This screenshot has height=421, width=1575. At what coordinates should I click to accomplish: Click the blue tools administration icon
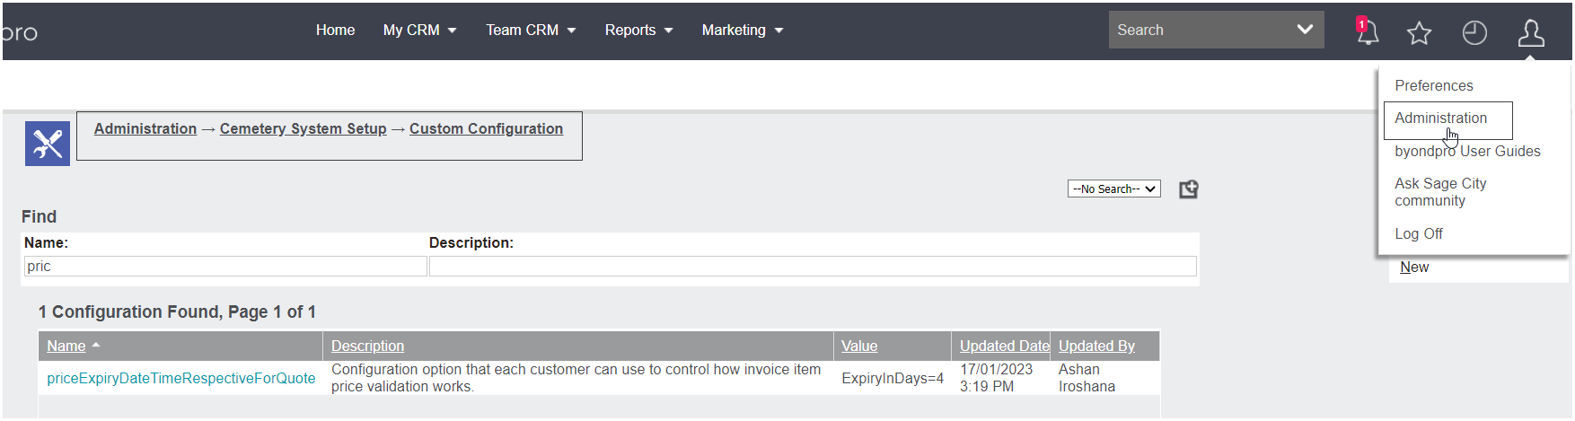48,144
